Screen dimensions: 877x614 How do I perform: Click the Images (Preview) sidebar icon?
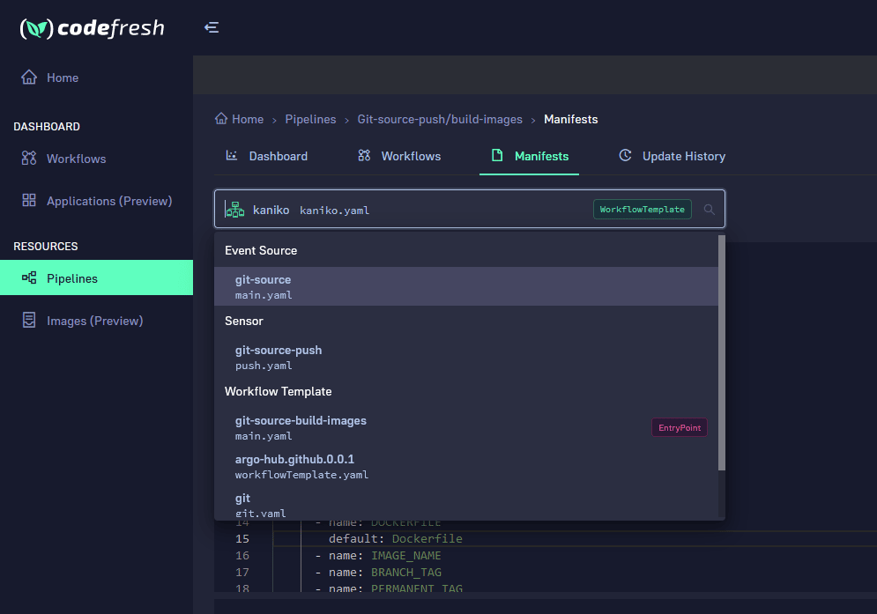[x=29, y=321]
